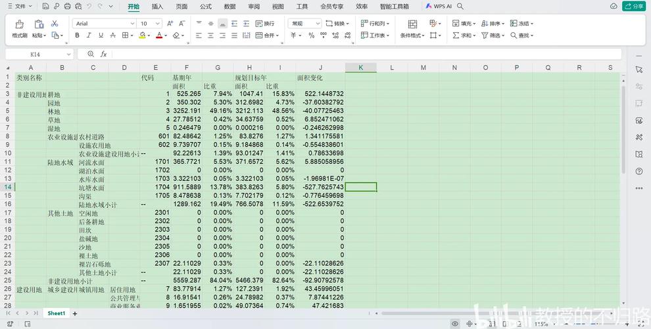This screenshot has height=329, width=651.
Task: Apply percent style with % icon
Action: point(312,36)
